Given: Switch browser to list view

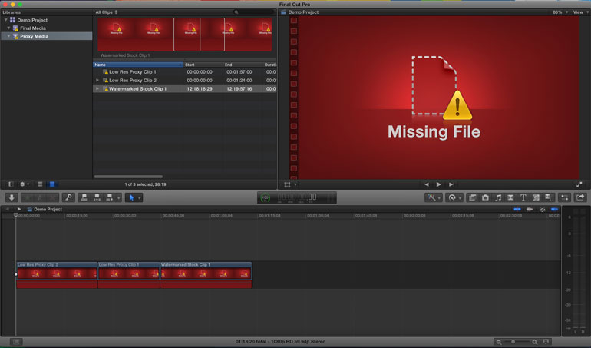Looking at the screenshot, I should point(52,184).
